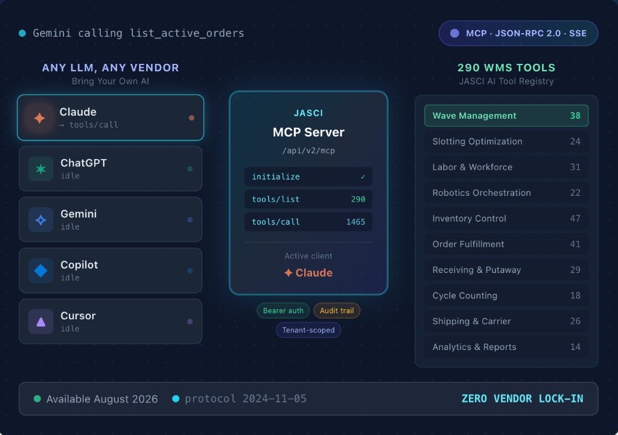Open the Robotics Orchestration category
618x435 pixels.
(x=506, y=193)
